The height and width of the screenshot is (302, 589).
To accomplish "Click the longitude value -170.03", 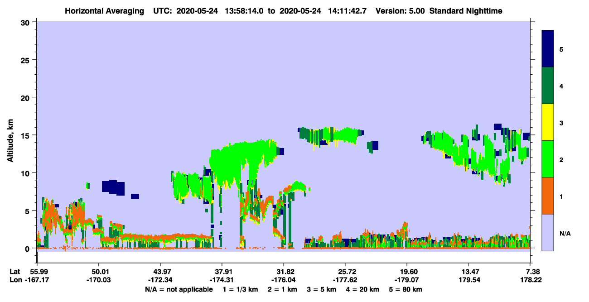I will click(x=98, y=280).
